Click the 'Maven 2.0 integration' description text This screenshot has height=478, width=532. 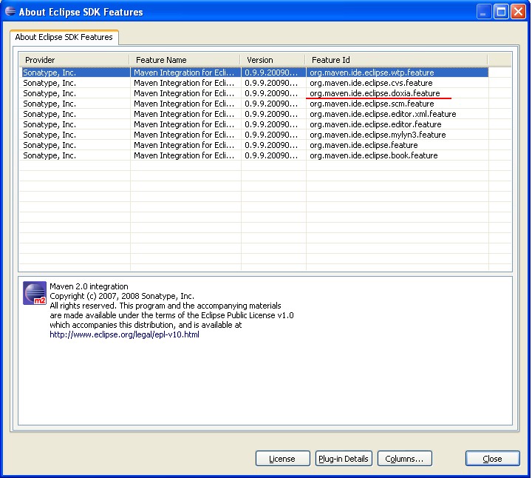[x=89, y=286]
